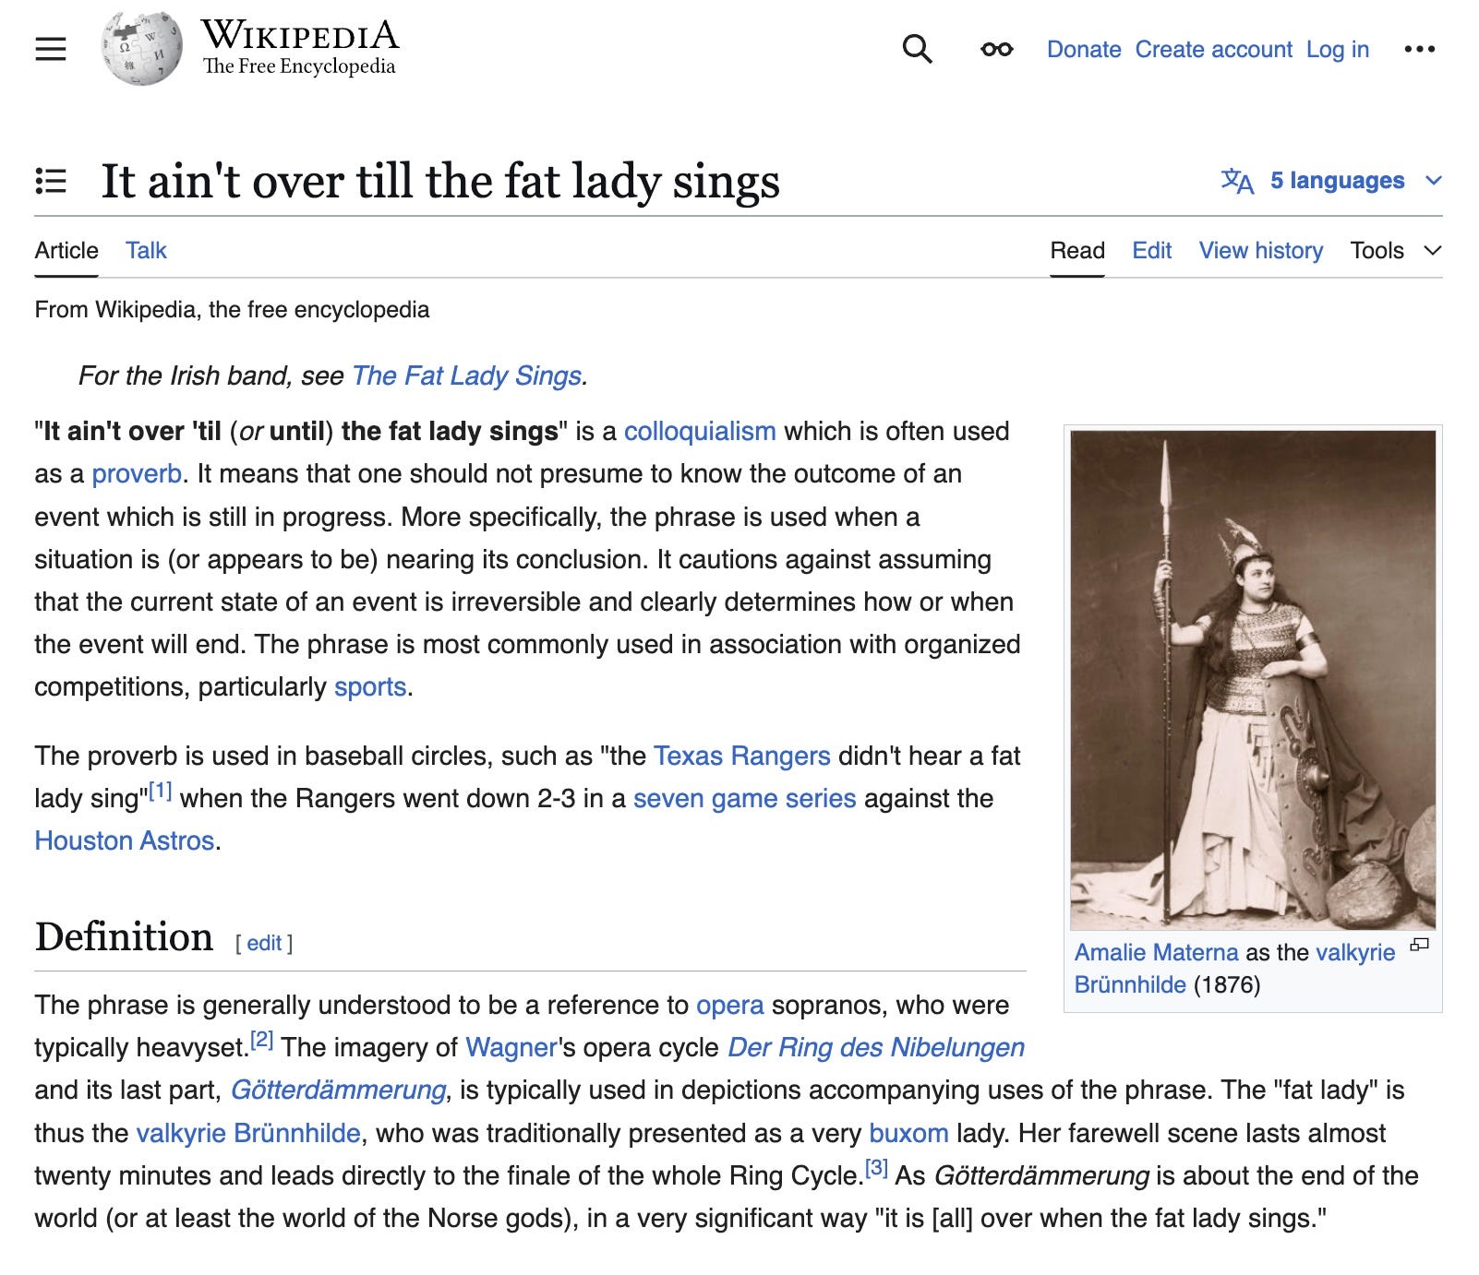The image size is (1479, 1275).
Task: Follow the seven game series link
Action: point(744,798)
